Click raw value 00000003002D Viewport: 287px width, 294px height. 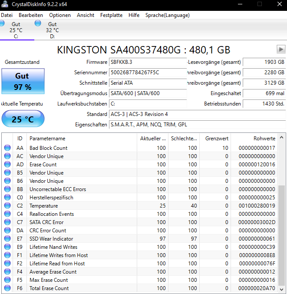(257, 222)
